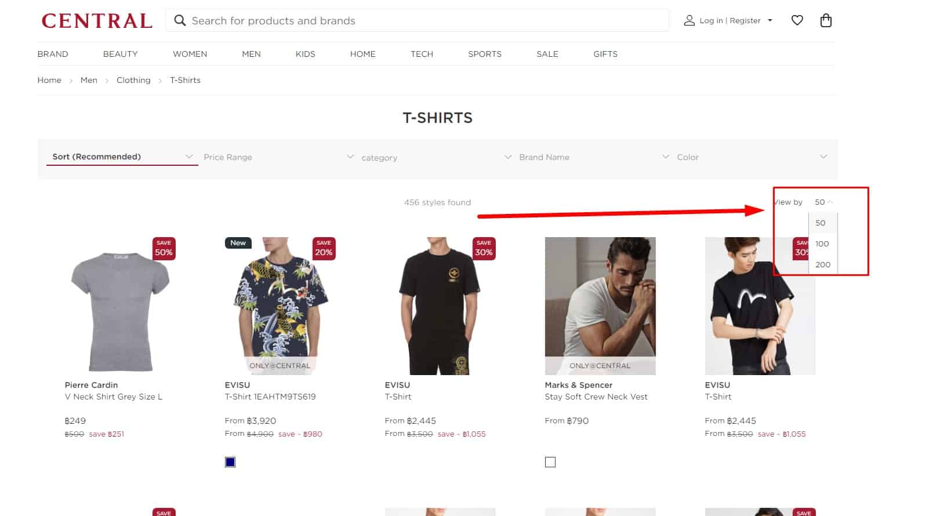933x516 pixels.
Task: Open the MEN navigation menu
Action: (x=251, y=54)
